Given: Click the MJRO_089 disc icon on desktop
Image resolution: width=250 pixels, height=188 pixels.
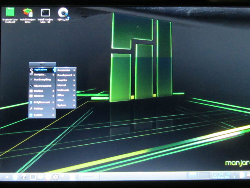Looking at the screenshot, I should pos(63,14).
